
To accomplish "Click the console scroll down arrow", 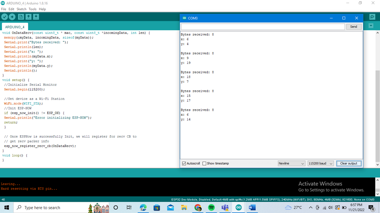I will coord(378,194).
